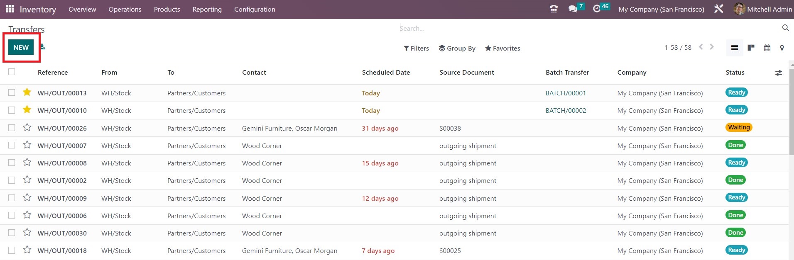Open batch link BATCH/00002
Image resolution: width=794 pixels, height=260 pixels.
click(x=566, y=110)
